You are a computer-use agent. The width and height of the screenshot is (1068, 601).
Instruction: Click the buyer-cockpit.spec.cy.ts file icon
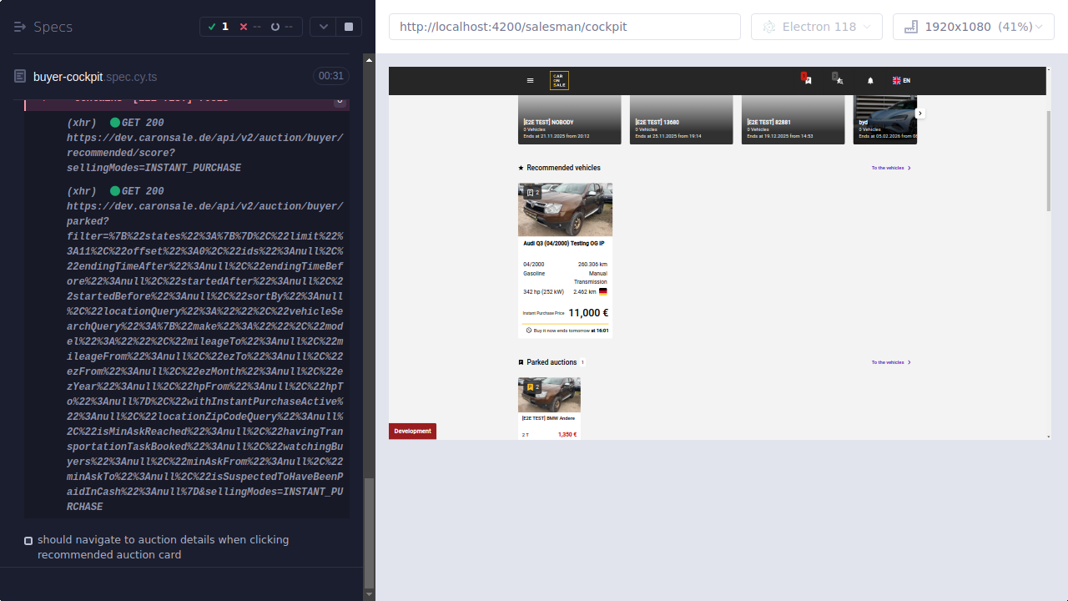18,75
